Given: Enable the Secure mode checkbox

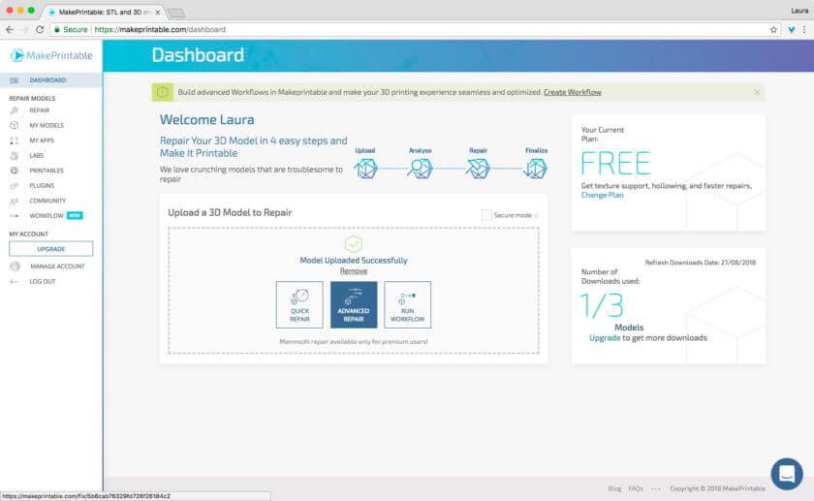Looking at the screenshot, I should pyautogui.click(x=486, y=215).
